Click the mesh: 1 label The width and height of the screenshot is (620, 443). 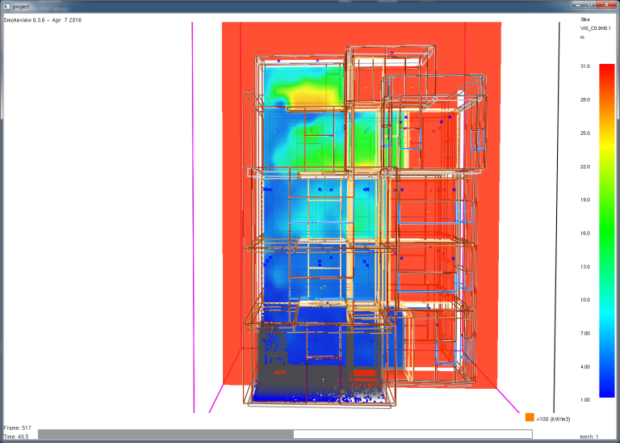tap(589, 437)
